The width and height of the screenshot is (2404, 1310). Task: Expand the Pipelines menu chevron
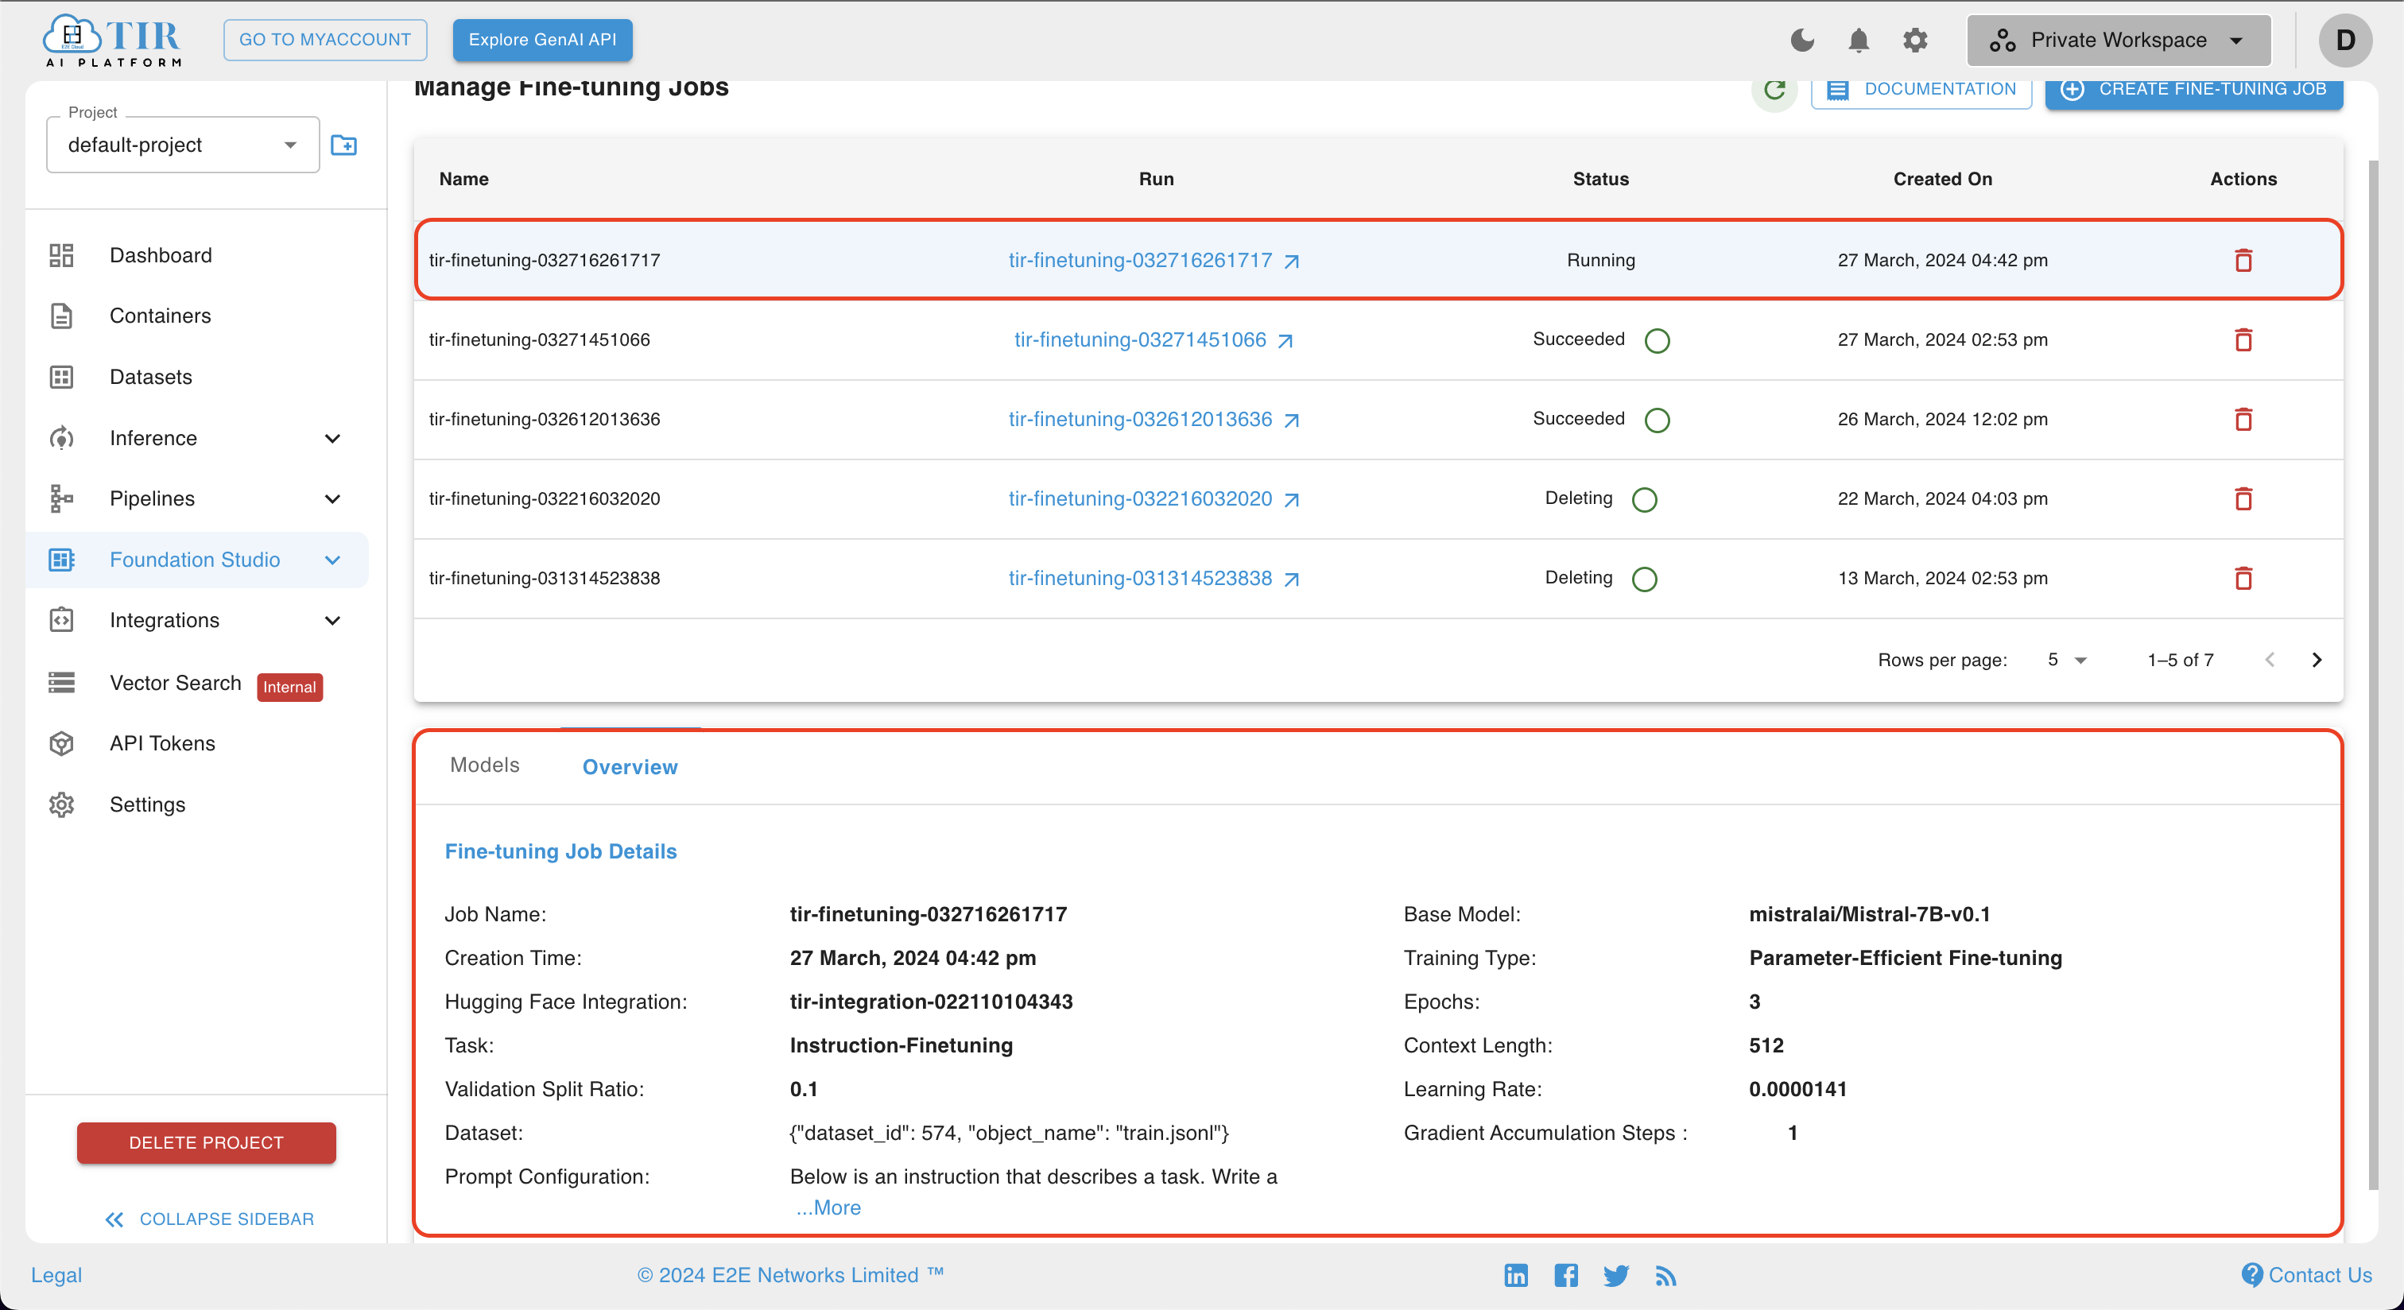click(x=332, y=499)
